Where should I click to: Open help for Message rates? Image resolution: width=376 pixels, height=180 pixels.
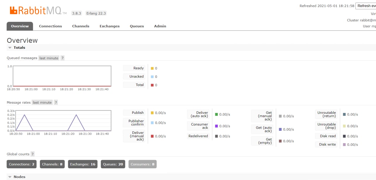[56, 102]
